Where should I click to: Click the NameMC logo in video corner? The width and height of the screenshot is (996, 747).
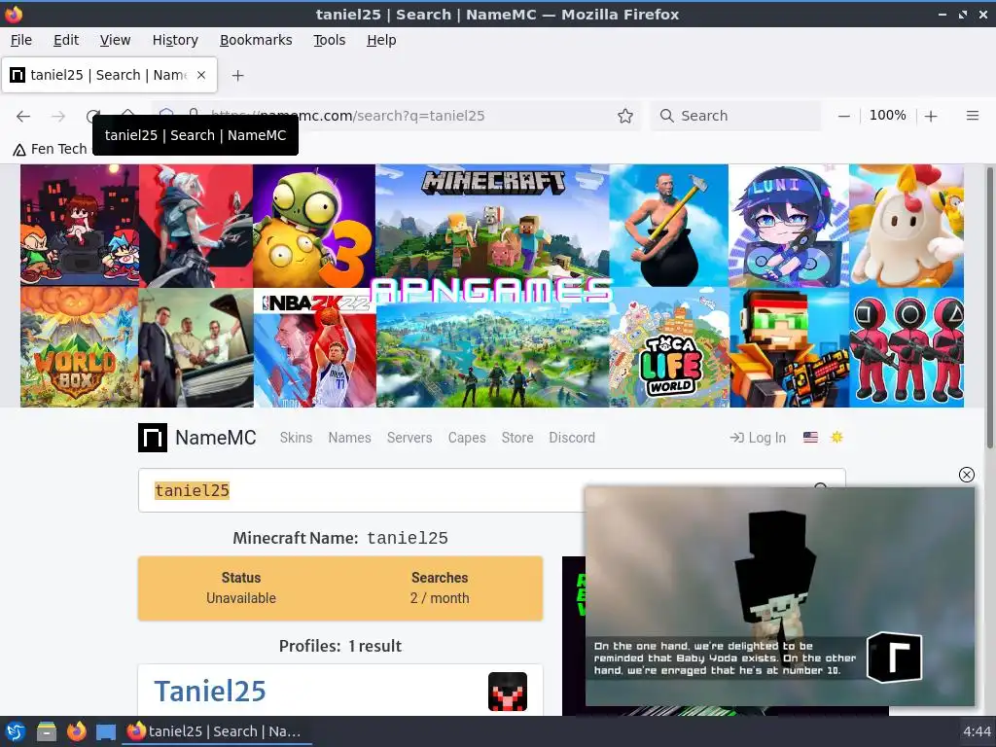[x=894, y=657]
